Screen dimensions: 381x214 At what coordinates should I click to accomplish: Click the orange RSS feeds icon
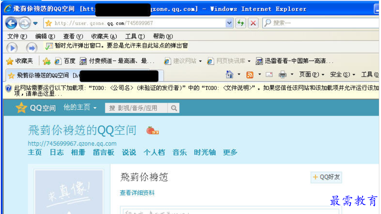coord(250,75)
